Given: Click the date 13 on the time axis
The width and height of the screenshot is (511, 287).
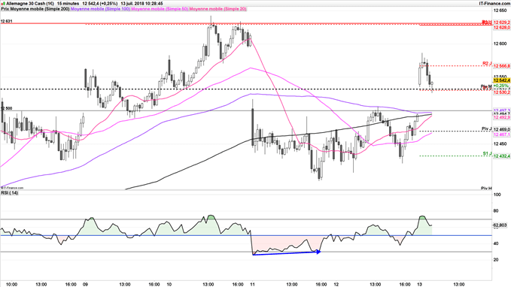Looking at the screenshot, I should (x=420, y=284).
